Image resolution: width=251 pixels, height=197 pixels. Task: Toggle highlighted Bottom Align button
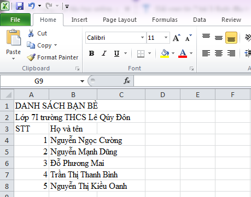tap(231, 38)
